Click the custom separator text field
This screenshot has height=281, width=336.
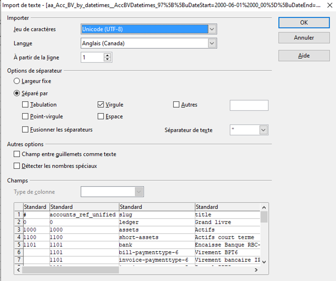[x=249, y=105]
